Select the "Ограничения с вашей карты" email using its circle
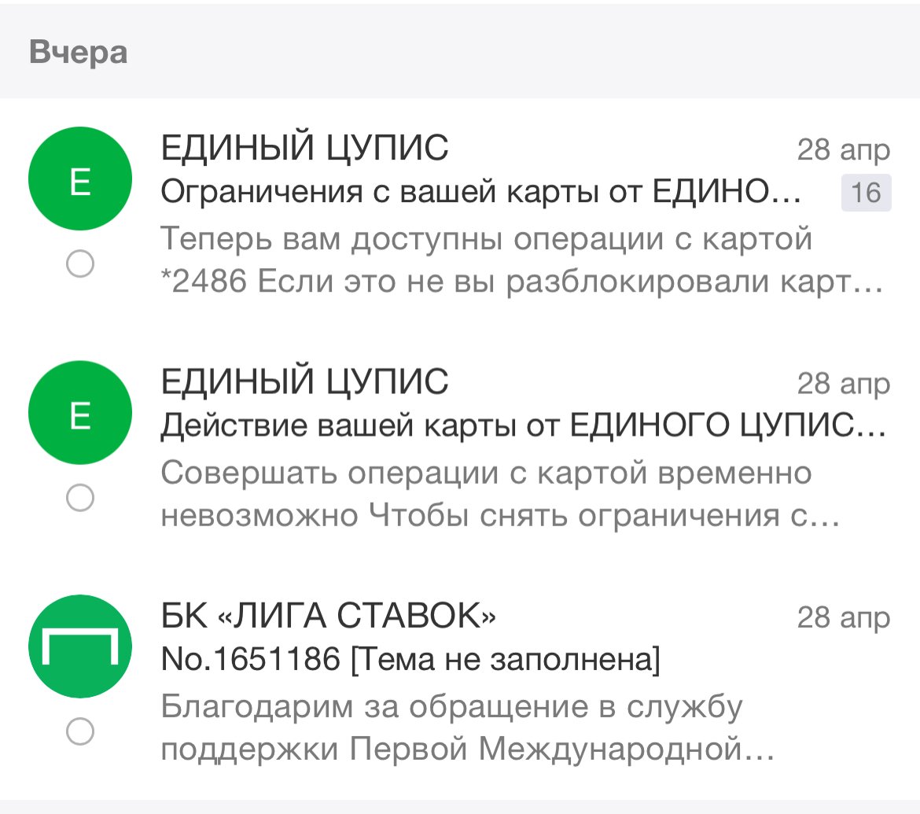This screenshot has width=920, height=814. coord(79,265)
